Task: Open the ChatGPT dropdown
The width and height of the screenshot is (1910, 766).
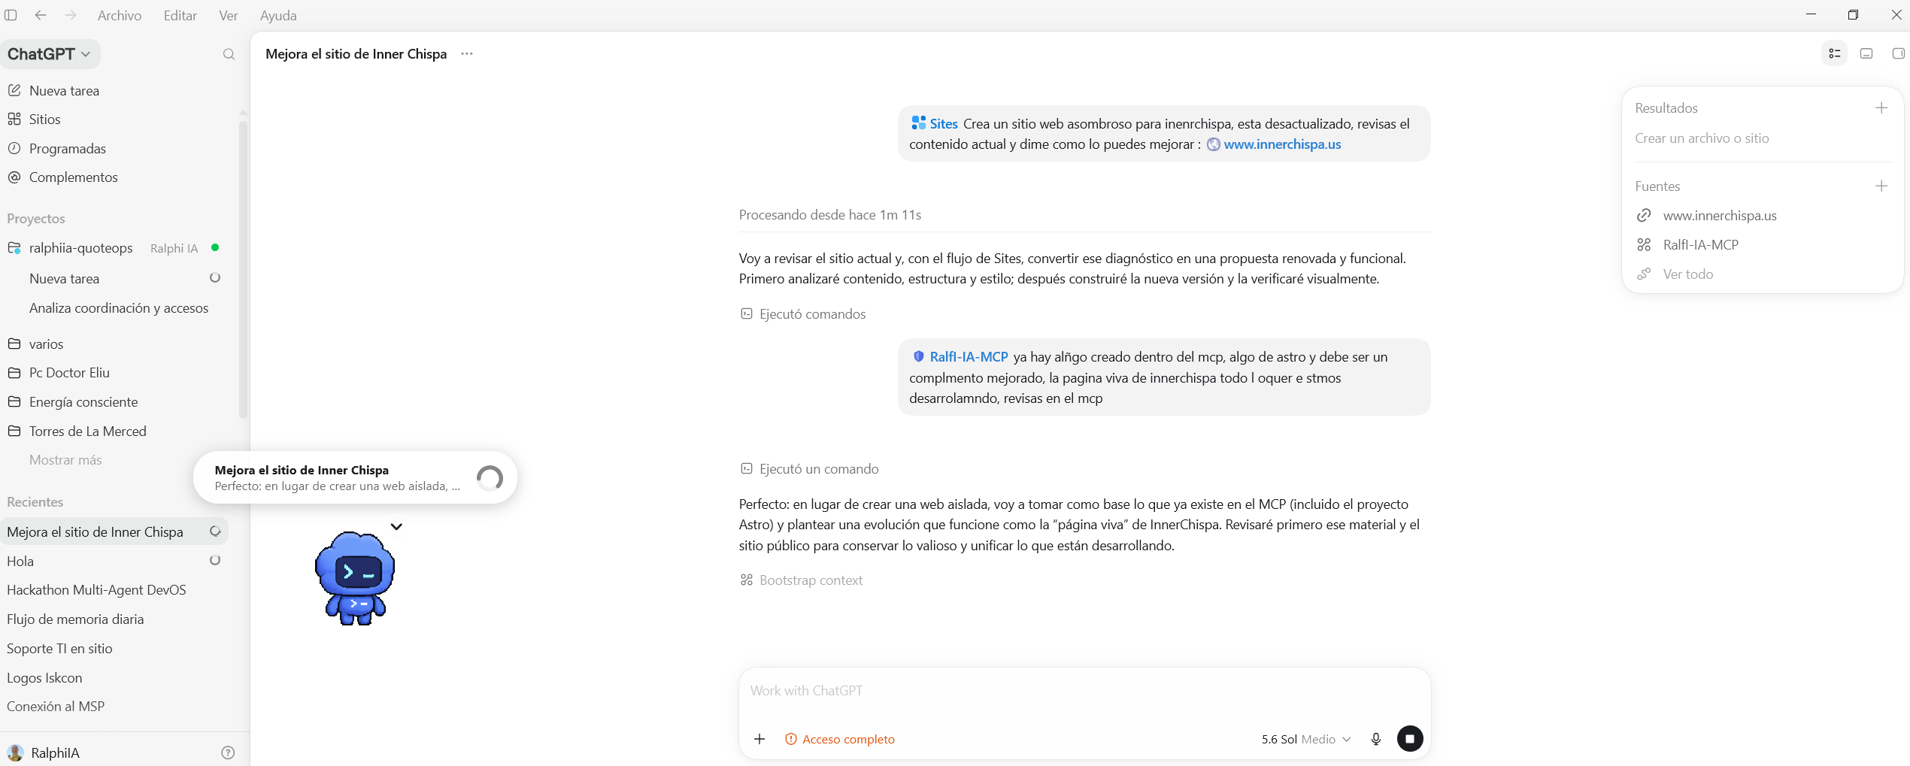Action: pyautogui.click(x=50, y=54)
